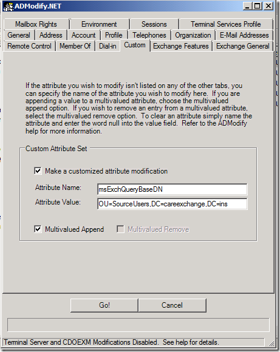Switch to the Mailbox Rights tab
This screenshot has height=352, width=280.
pyautogui.click(x=36, y=24)
